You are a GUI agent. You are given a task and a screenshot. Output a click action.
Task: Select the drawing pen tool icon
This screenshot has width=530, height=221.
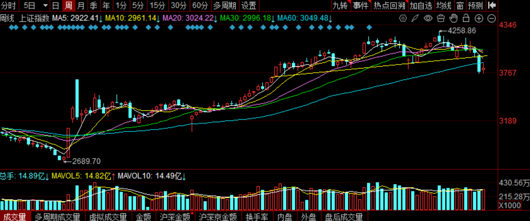[x=415, y=19]
